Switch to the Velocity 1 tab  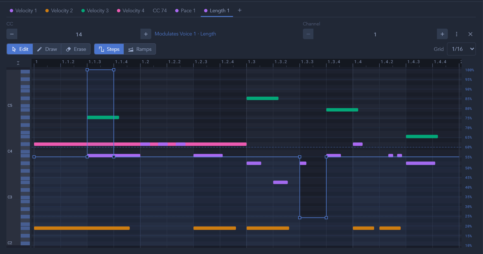point(23,11)
